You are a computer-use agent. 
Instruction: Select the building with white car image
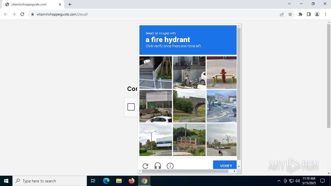coord(156,106)
